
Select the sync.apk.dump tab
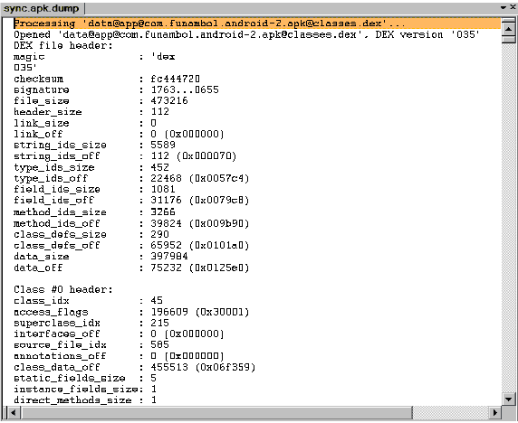43,8
